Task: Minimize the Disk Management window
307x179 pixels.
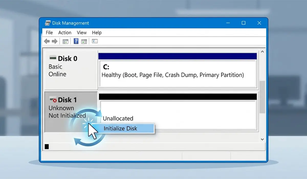Action: click(228, 23)
